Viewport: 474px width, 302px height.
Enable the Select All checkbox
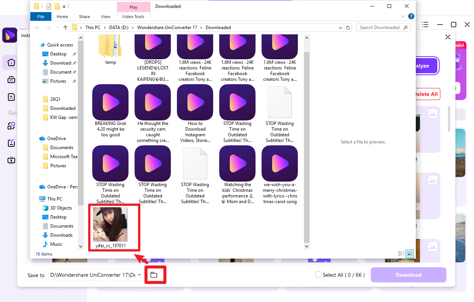click(318, 275)
